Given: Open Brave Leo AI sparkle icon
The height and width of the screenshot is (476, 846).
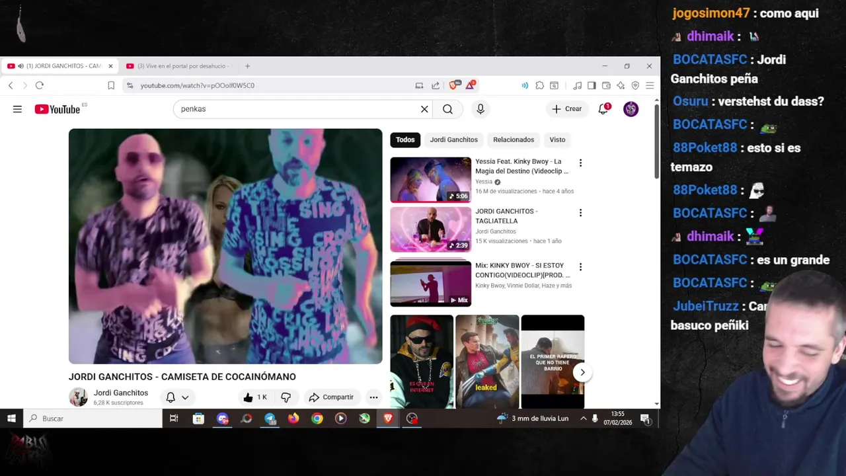Looking at the screenshot, I should tap(621, 85).
